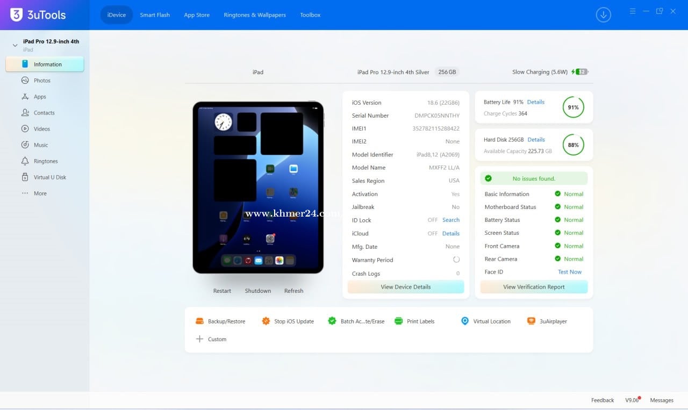Click the Slow Charging (5.6W) text

(540, 72)
